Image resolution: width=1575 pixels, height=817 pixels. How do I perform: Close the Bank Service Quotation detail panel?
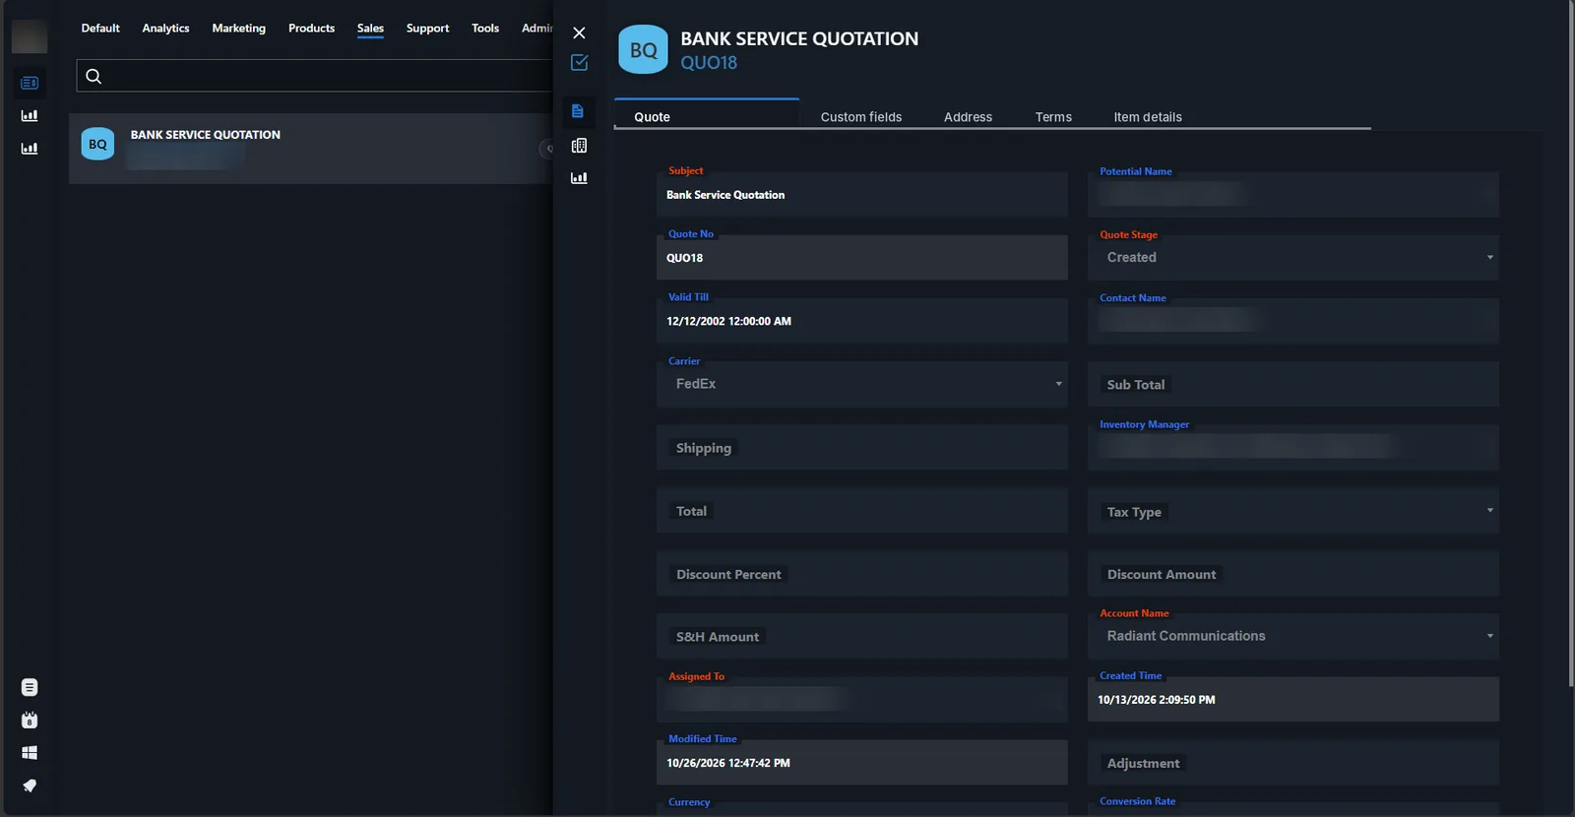579,32
